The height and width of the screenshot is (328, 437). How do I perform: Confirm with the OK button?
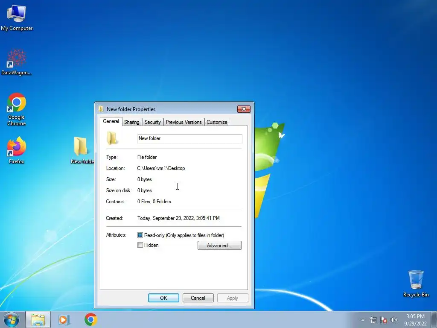[x=163, y=298]
